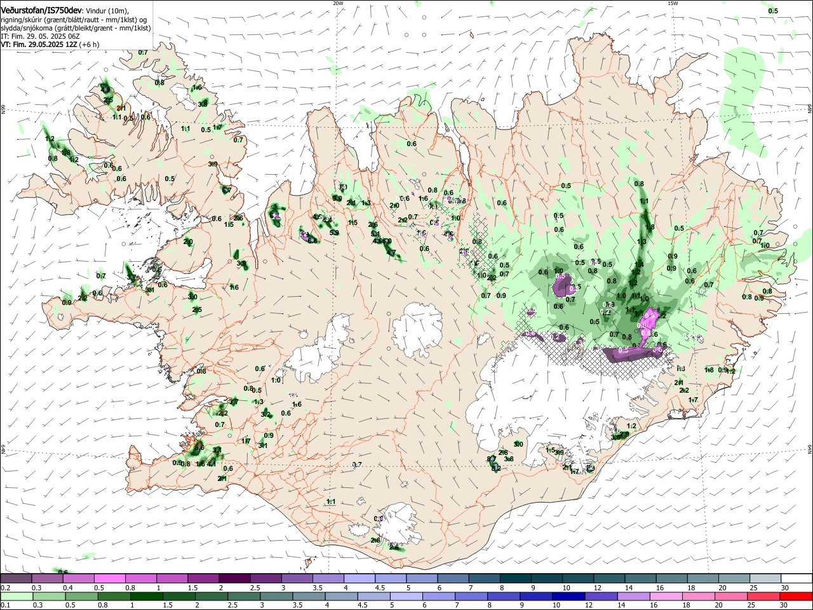Viewport: 813px width, 610px height.
Task: Pick the red swatch after 30 in bottom legend
Action: [x=795, y=596]
